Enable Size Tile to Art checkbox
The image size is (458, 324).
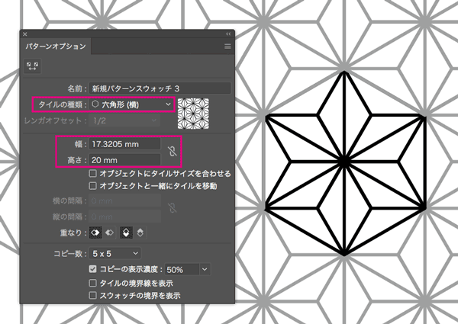pyautogui.click(x=92, y=174)
